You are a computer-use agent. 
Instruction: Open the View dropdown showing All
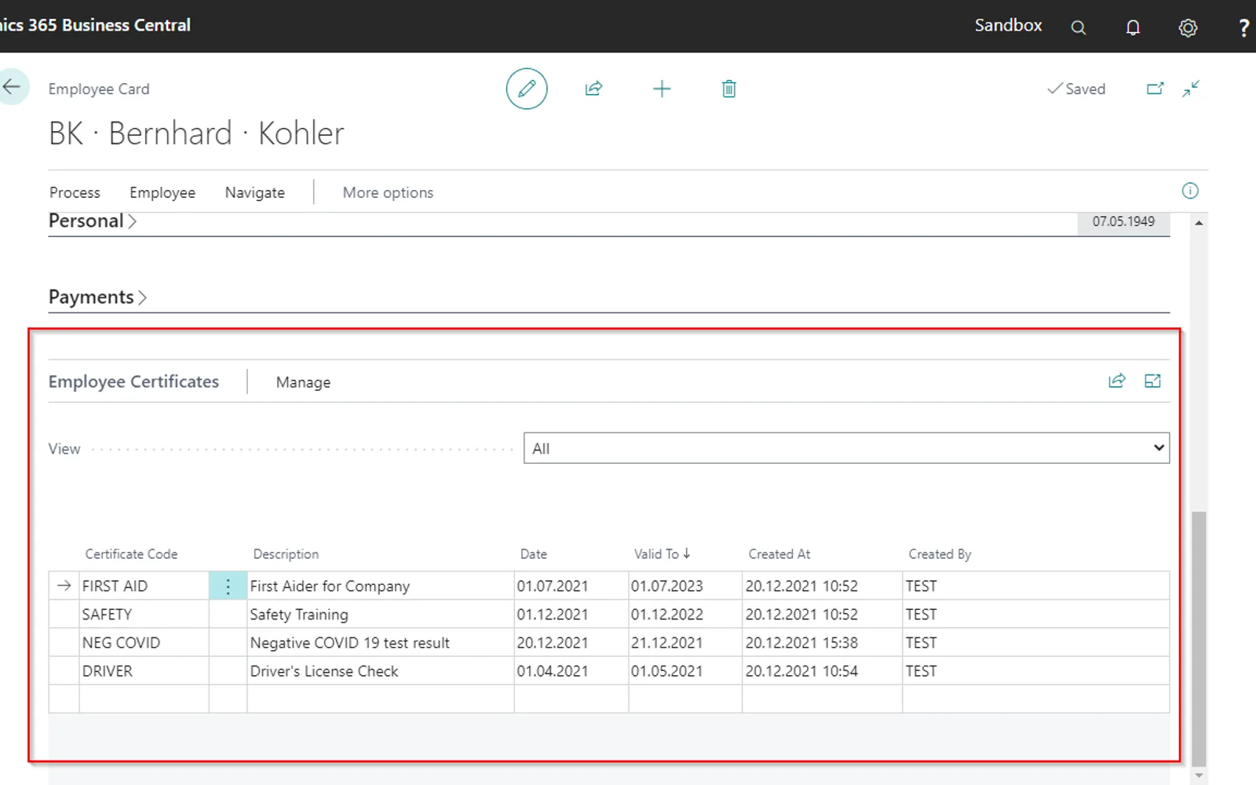click(x=846, y=448)
